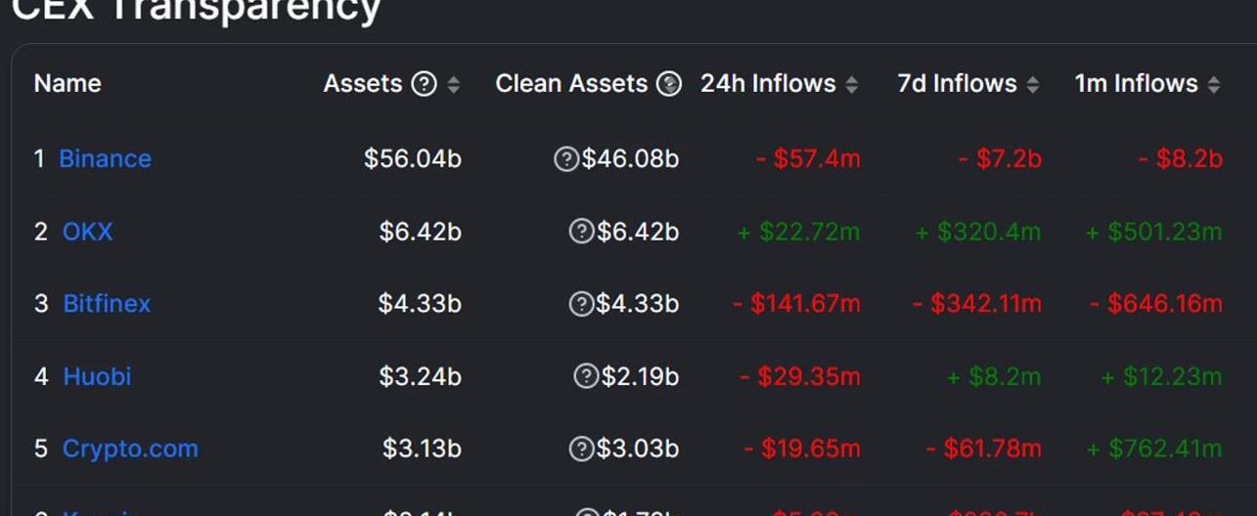Screen dimensions: 1257x516
Task: Sort by 1m Inflows arrows
Action: pos(1213,85)
